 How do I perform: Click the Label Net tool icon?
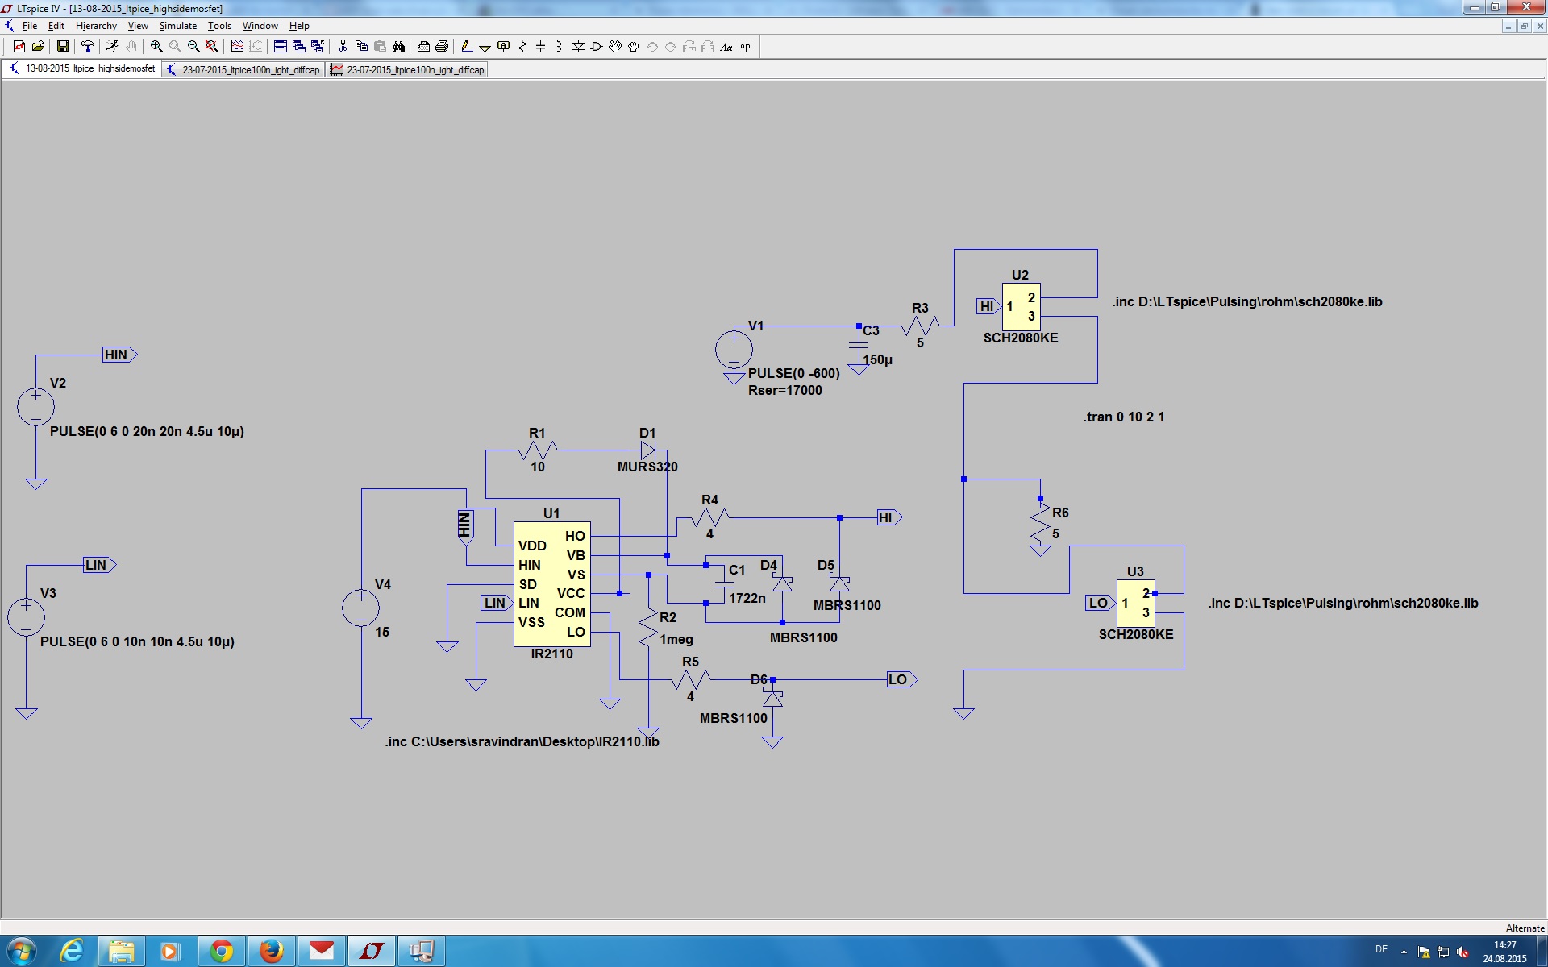[503, 47]
